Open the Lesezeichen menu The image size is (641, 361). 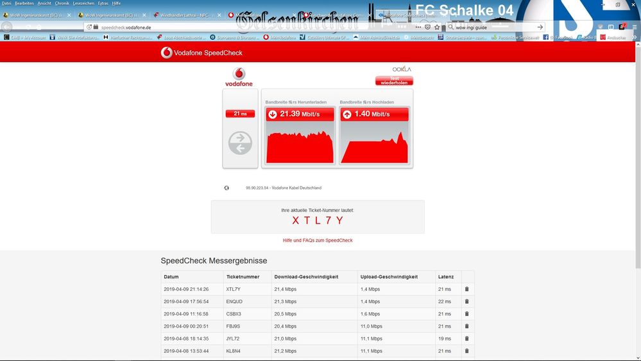(x=83, y=3)
